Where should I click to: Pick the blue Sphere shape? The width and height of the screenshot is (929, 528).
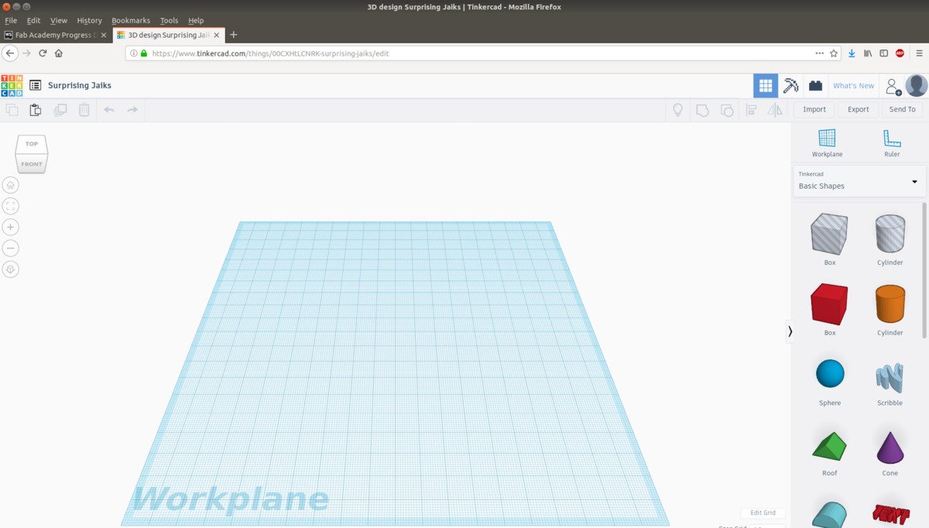coord(830,373)
